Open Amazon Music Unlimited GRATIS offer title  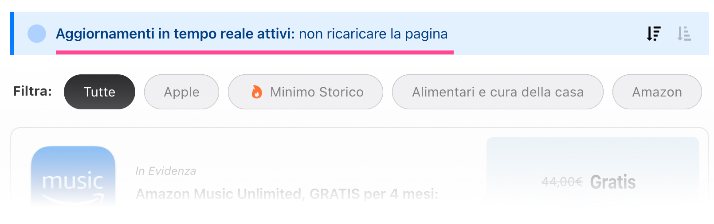pyautogui.click(x=287, y=194)
